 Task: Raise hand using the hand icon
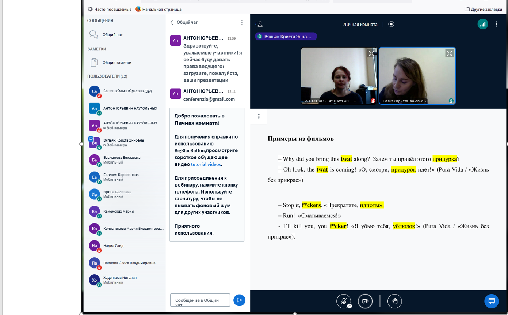394,301
